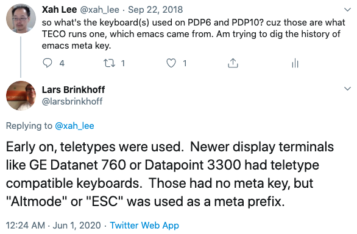
Task: Expand the chevron menu on Xah Lee's tweet
Action: 347,10
